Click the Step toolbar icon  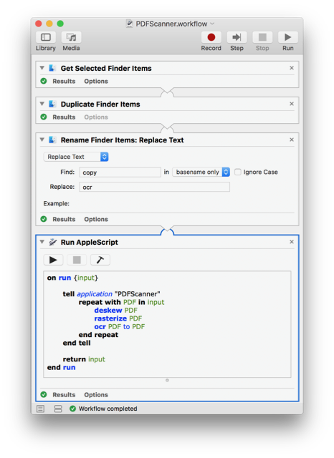point(237,37)
